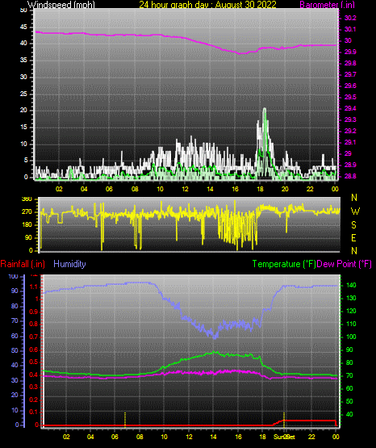
Task: Click the "Temperature (°F)" legend label
Action: 284,264
